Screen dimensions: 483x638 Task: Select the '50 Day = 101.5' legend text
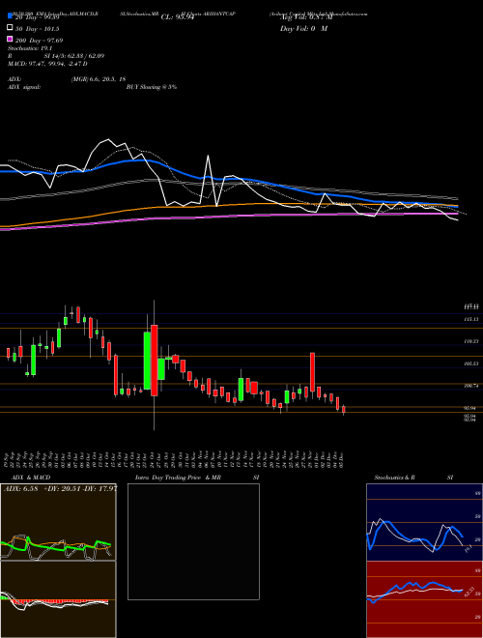point(38,29)
